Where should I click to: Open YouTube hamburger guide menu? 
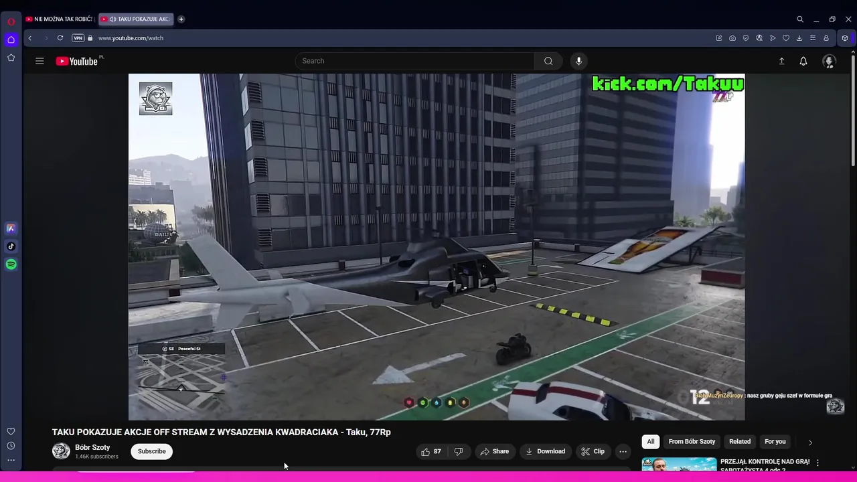pyautogui.click(x=40, y=61)
